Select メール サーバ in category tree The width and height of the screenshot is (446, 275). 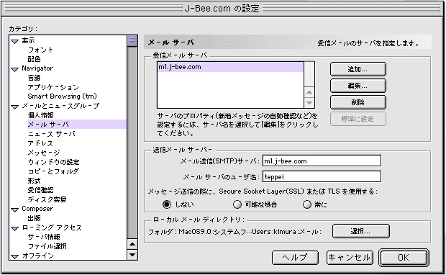(x=76, y=124)
